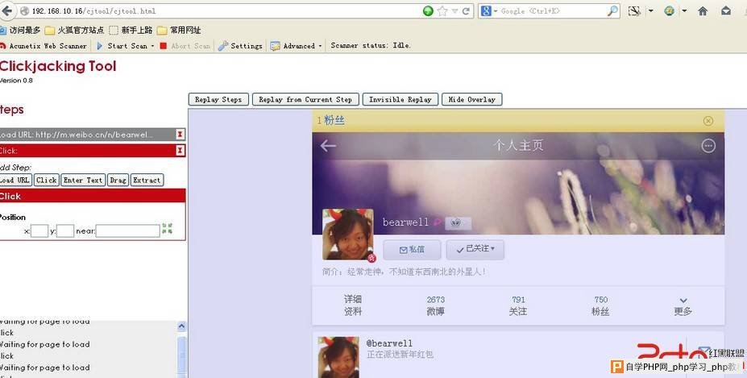
Task: Reload the page with the refresh icon
Action: click(466, 11)
